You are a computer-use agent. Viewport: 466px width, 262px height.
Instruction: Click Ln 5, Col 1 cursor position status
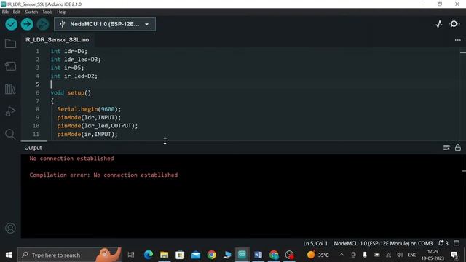coord(315,243)
